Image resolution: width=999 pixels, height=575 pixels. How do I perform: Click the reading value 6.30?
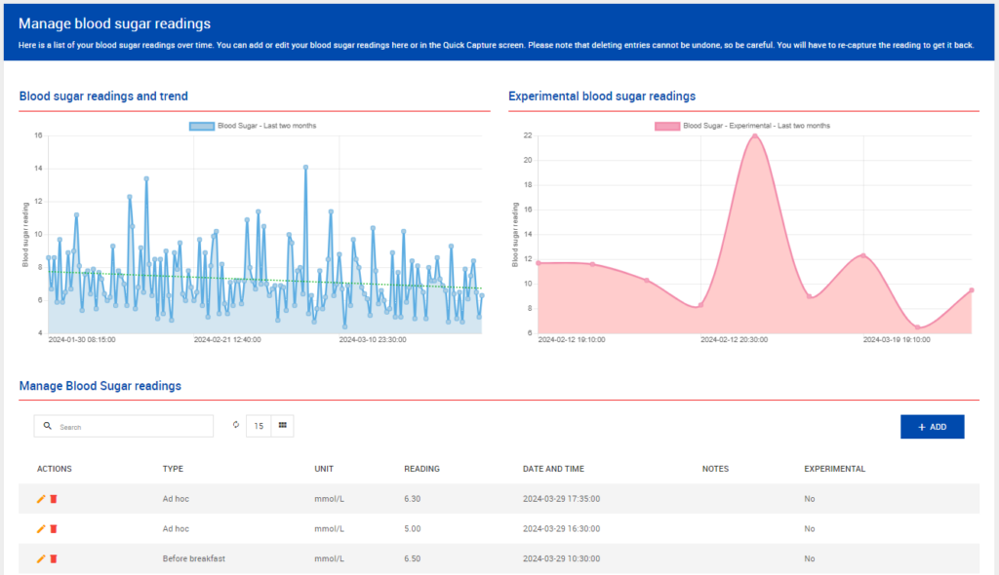pyautogui.click(x=413, y=499)
